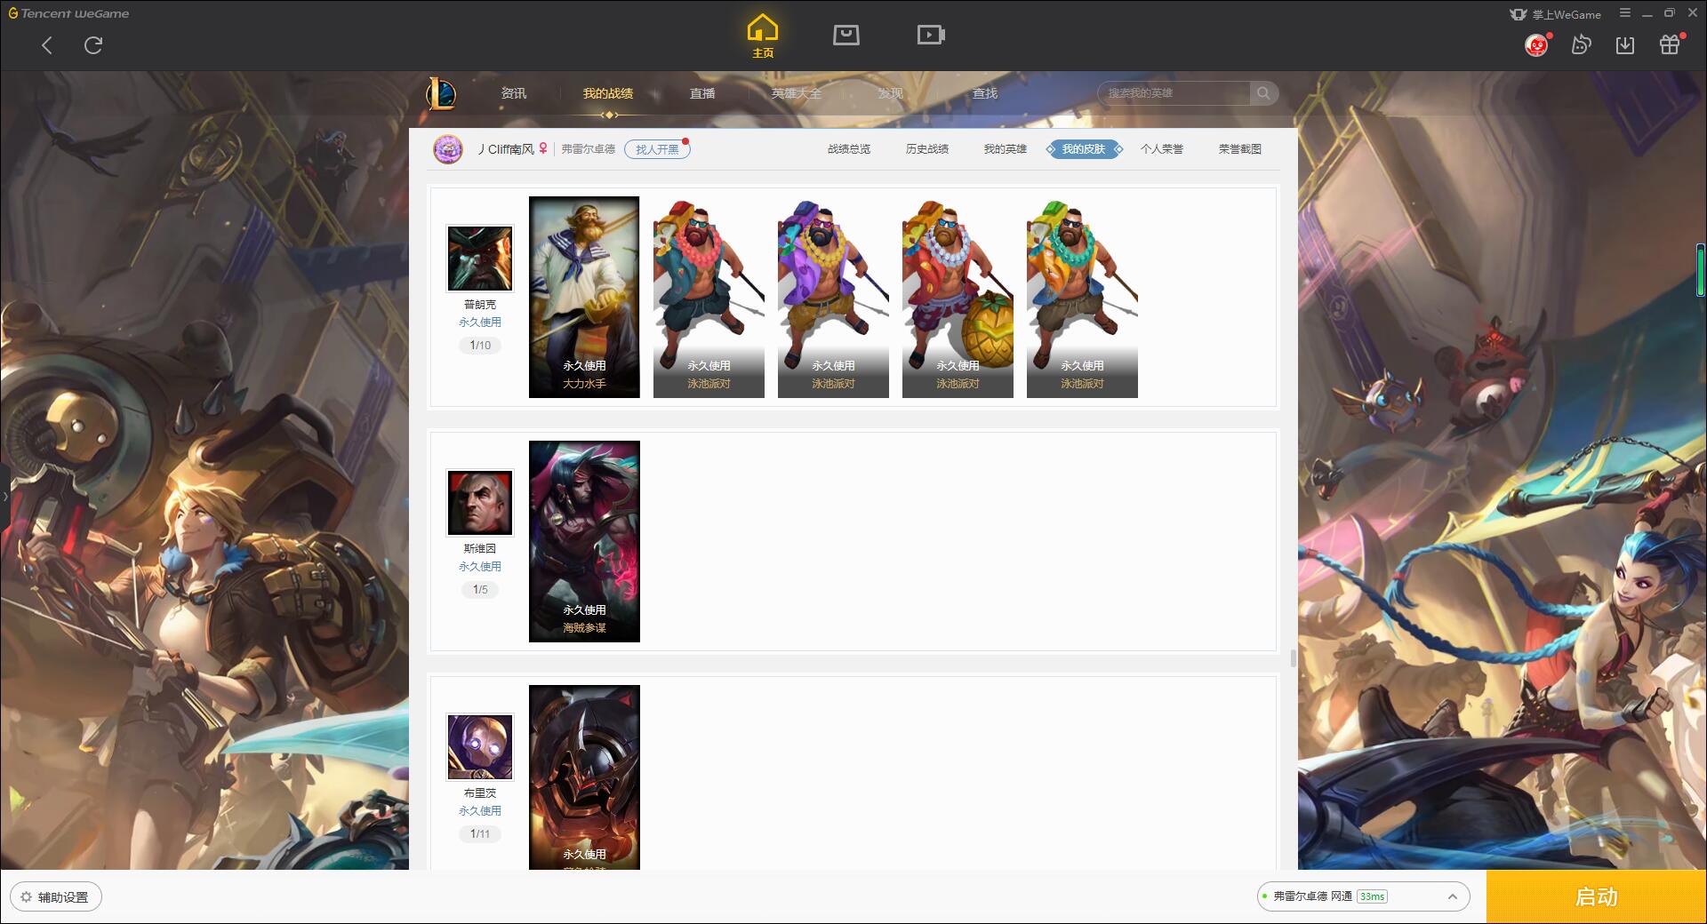This screenshot has width=1707, height=924.
Task: Open the gift box icon
Action: tap(1670, 44)
